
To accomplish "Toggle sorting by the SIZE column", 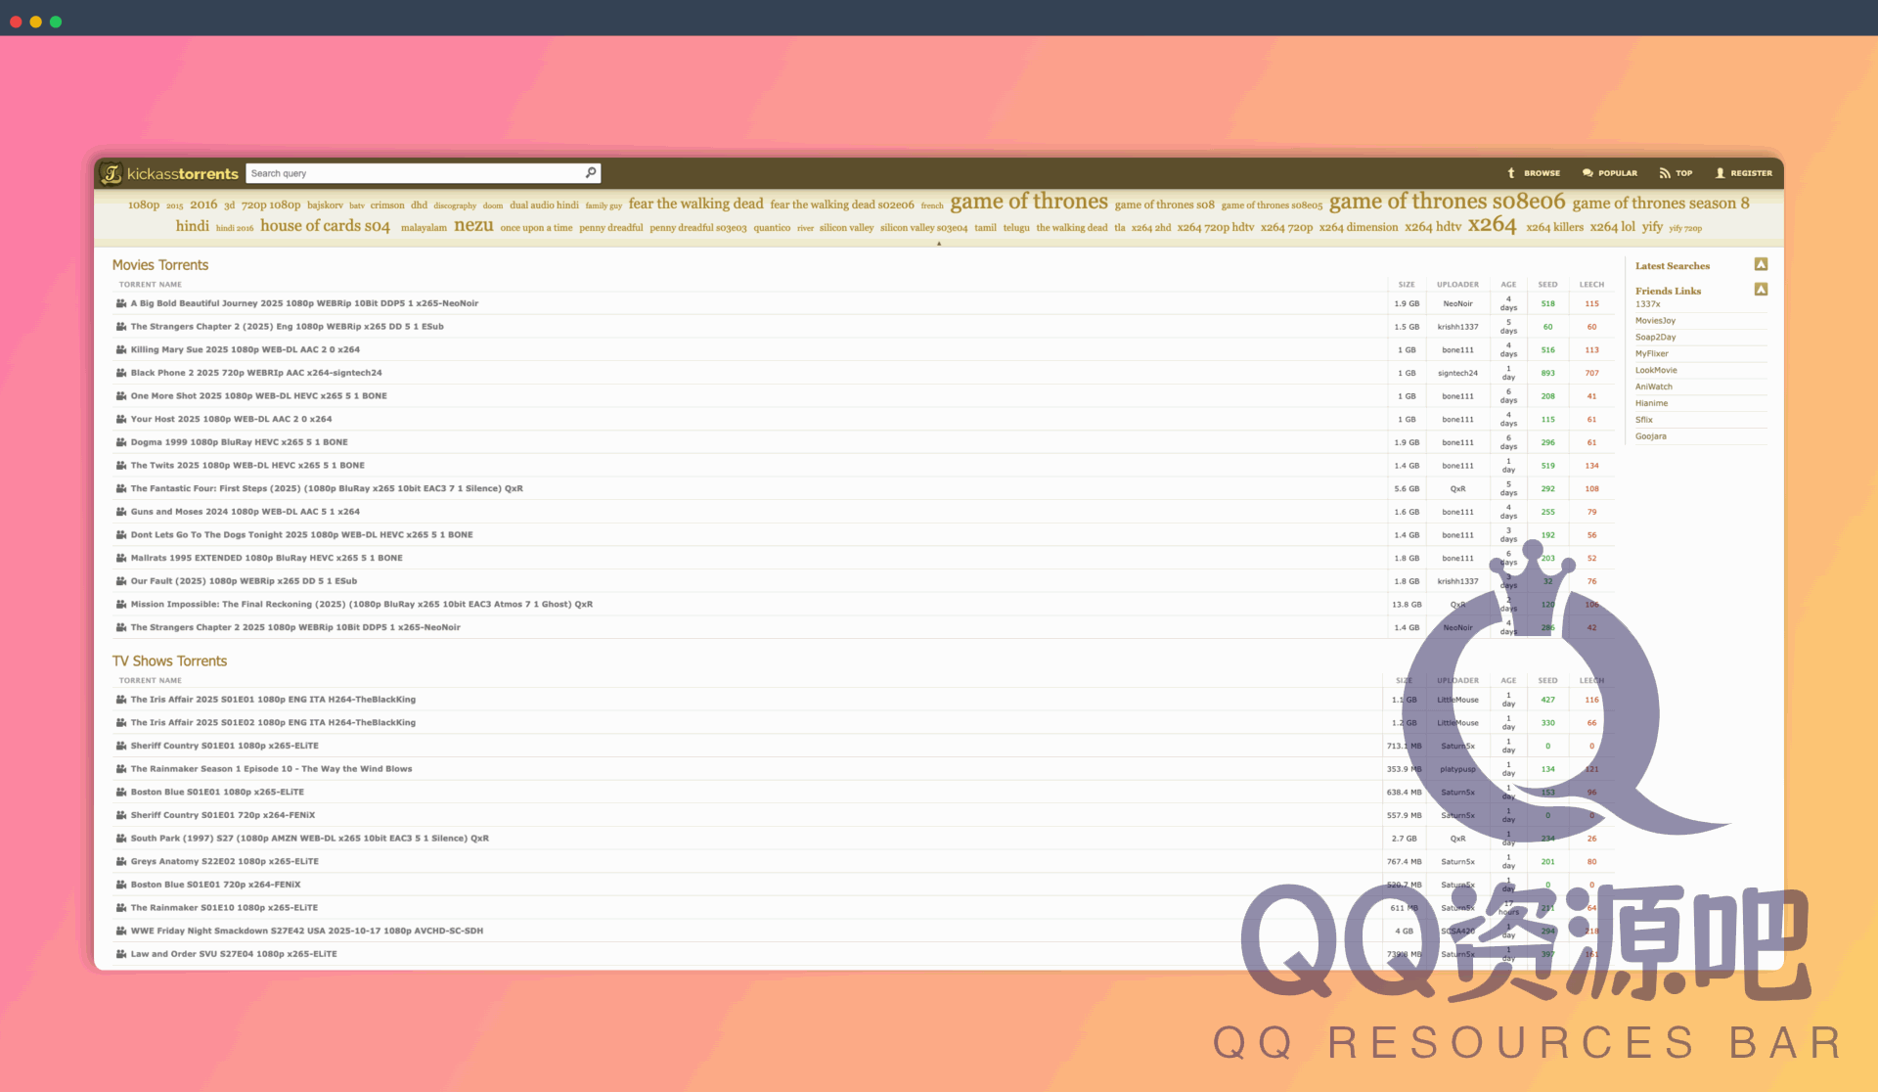I will tap(1407, 284).
